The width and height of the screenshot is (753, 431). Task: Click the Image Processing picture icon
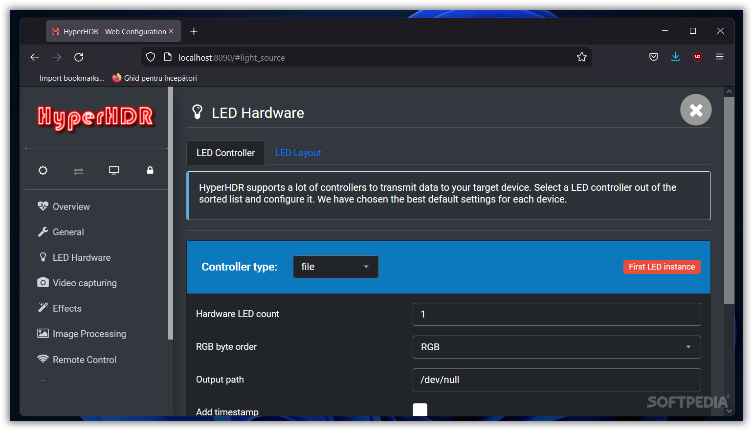(43, 333)
